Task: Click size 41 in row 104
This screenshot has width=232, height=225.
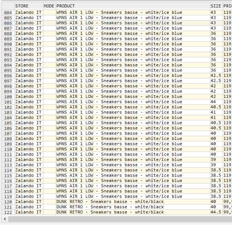Action: [216, 118]
